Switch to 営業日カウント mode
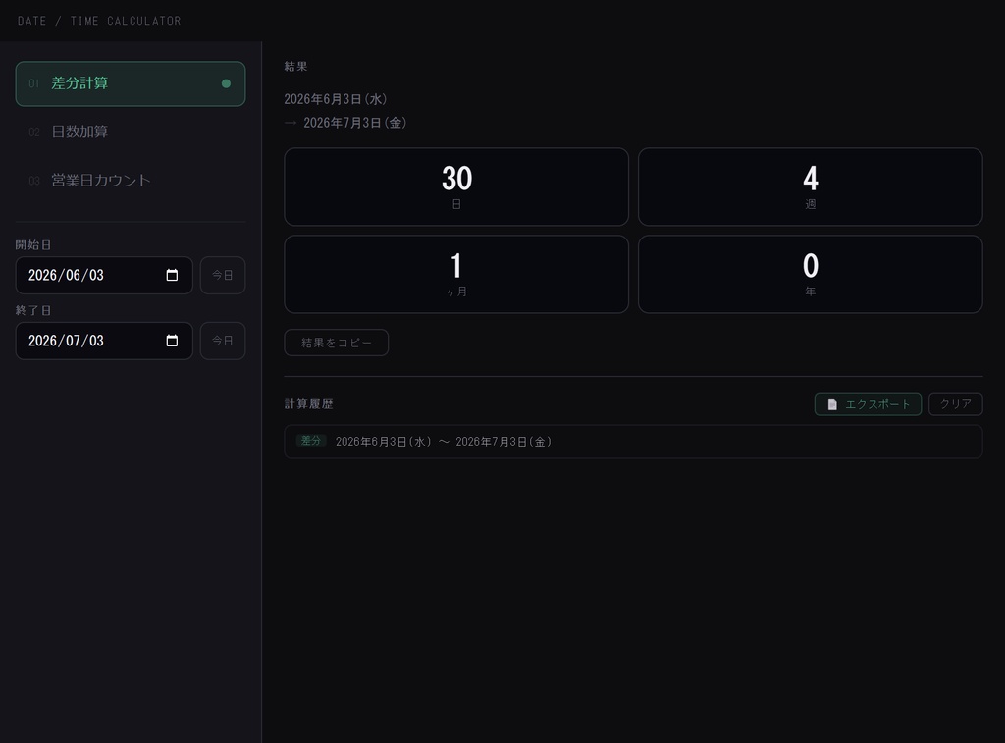This screenshot has width=1005, height=743. [x=131, y=181]
